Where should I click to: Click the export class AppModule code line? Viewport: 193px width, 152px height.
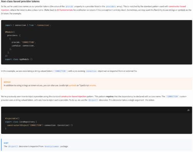pyautogui.click(x=19, y=59)
